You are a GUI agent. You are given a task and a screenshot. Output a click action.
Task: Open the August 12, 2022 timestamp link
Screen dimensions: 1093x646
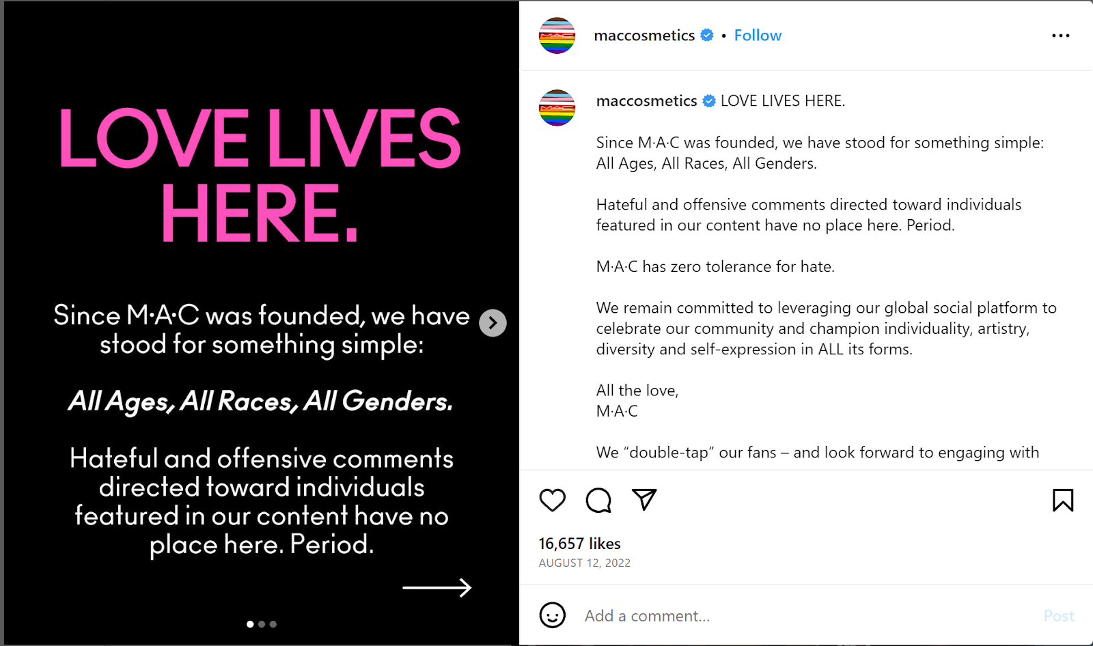pos(584,563)
